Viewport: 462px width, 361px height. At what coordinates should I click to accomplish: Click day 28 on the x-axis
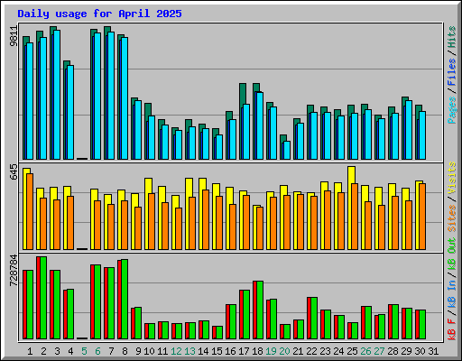pos(393,351)
